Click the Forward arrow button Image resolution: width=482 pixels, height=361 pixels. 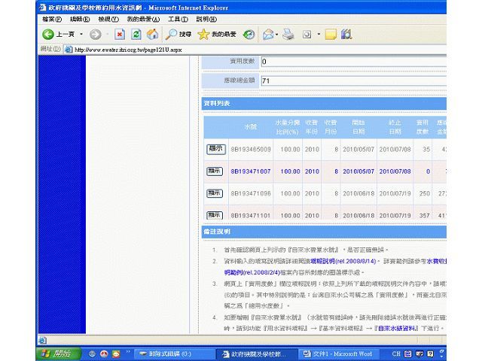click(x=94, y=35)
